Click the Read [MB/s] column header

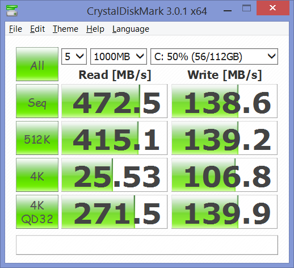115,75
